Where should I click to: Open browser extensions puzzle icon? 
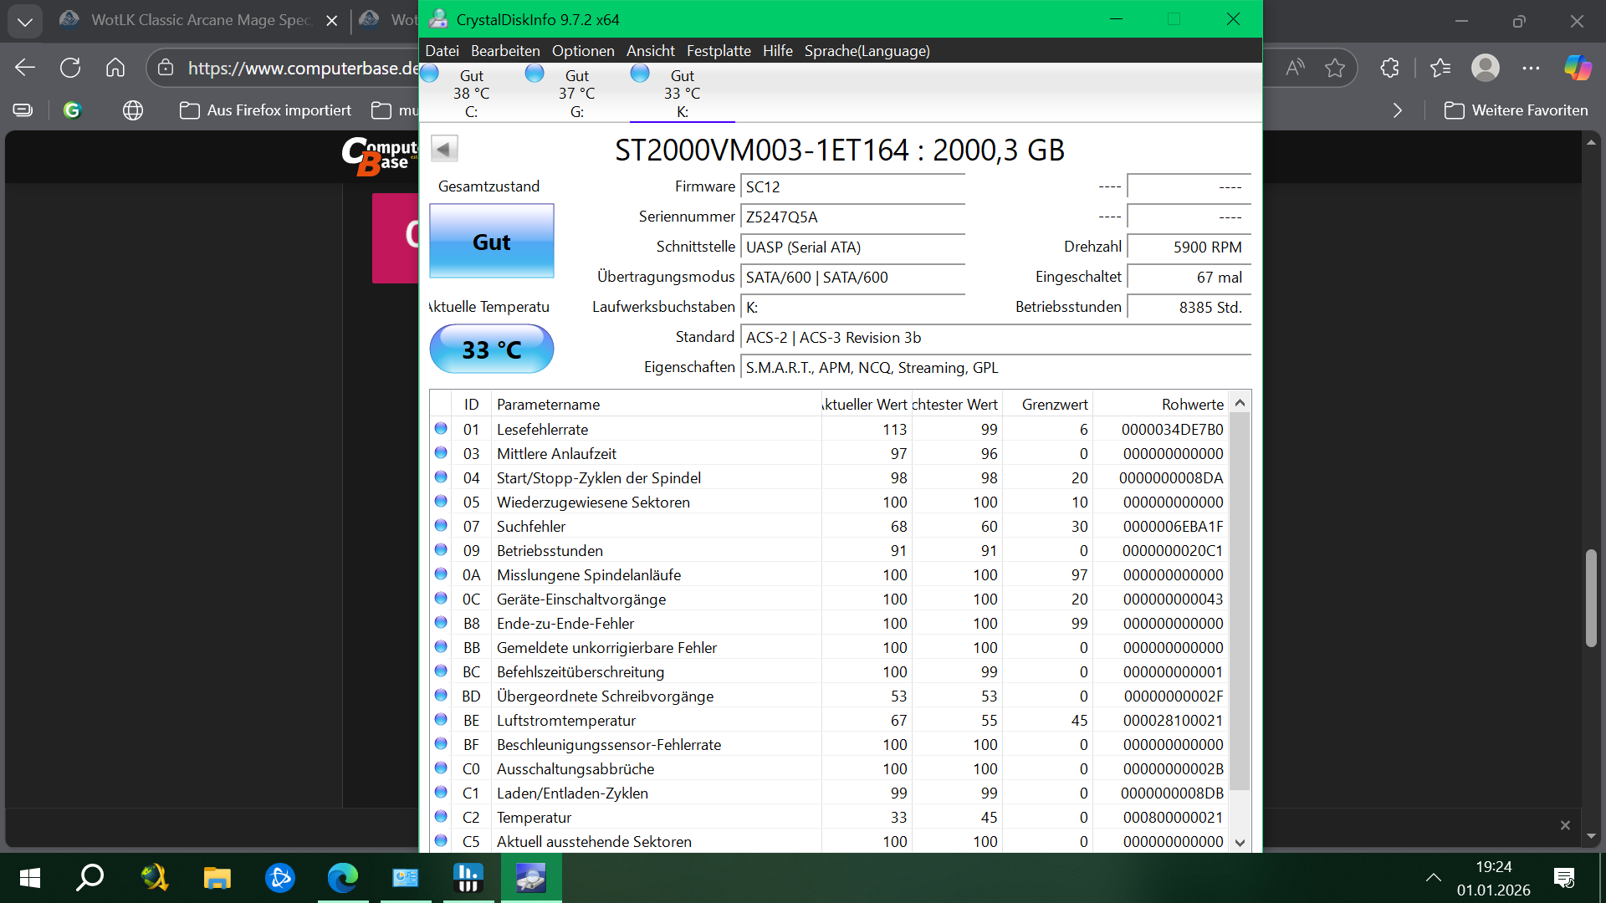(x=1389, y=68)
